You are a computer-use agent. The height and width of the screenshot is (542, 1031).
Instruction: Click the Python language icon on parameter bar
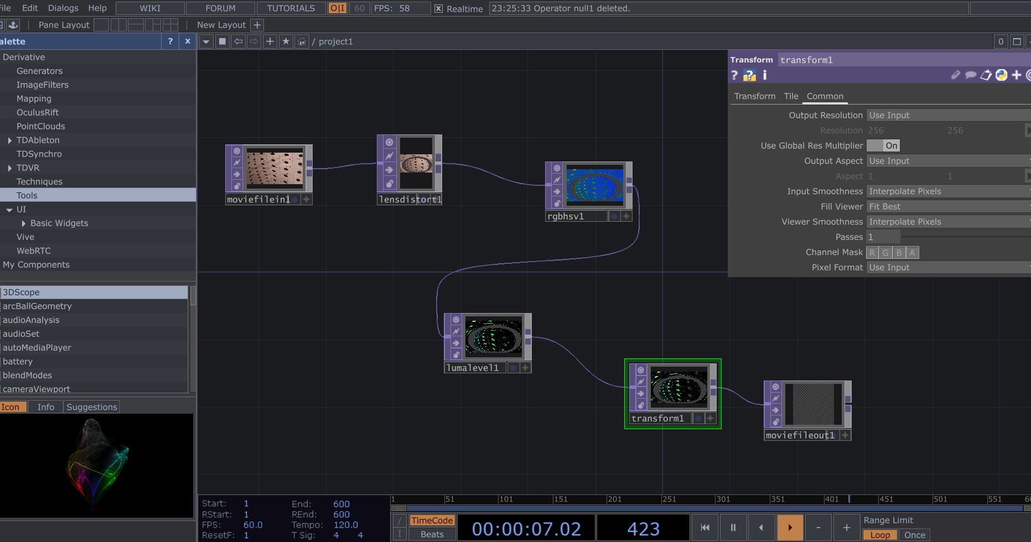(x=1002, y=76)
